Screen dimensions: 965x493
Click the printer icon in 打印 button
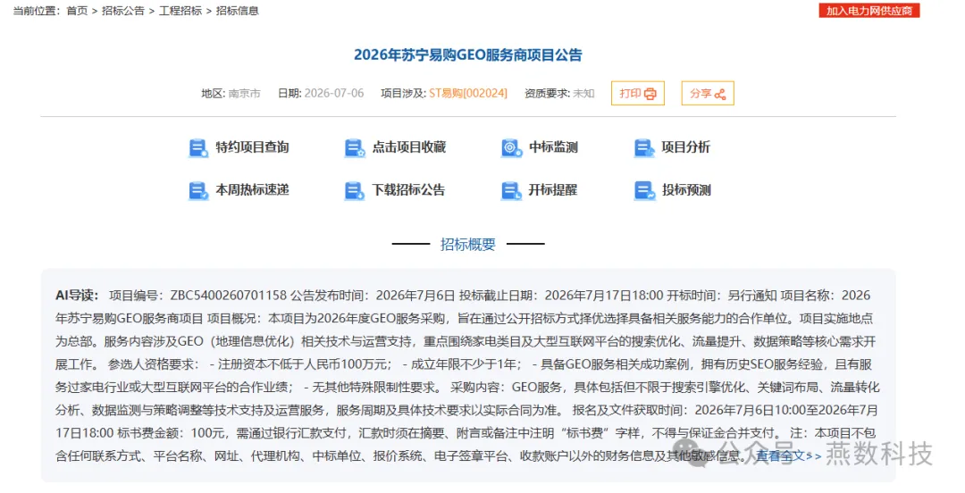(650, 94)
